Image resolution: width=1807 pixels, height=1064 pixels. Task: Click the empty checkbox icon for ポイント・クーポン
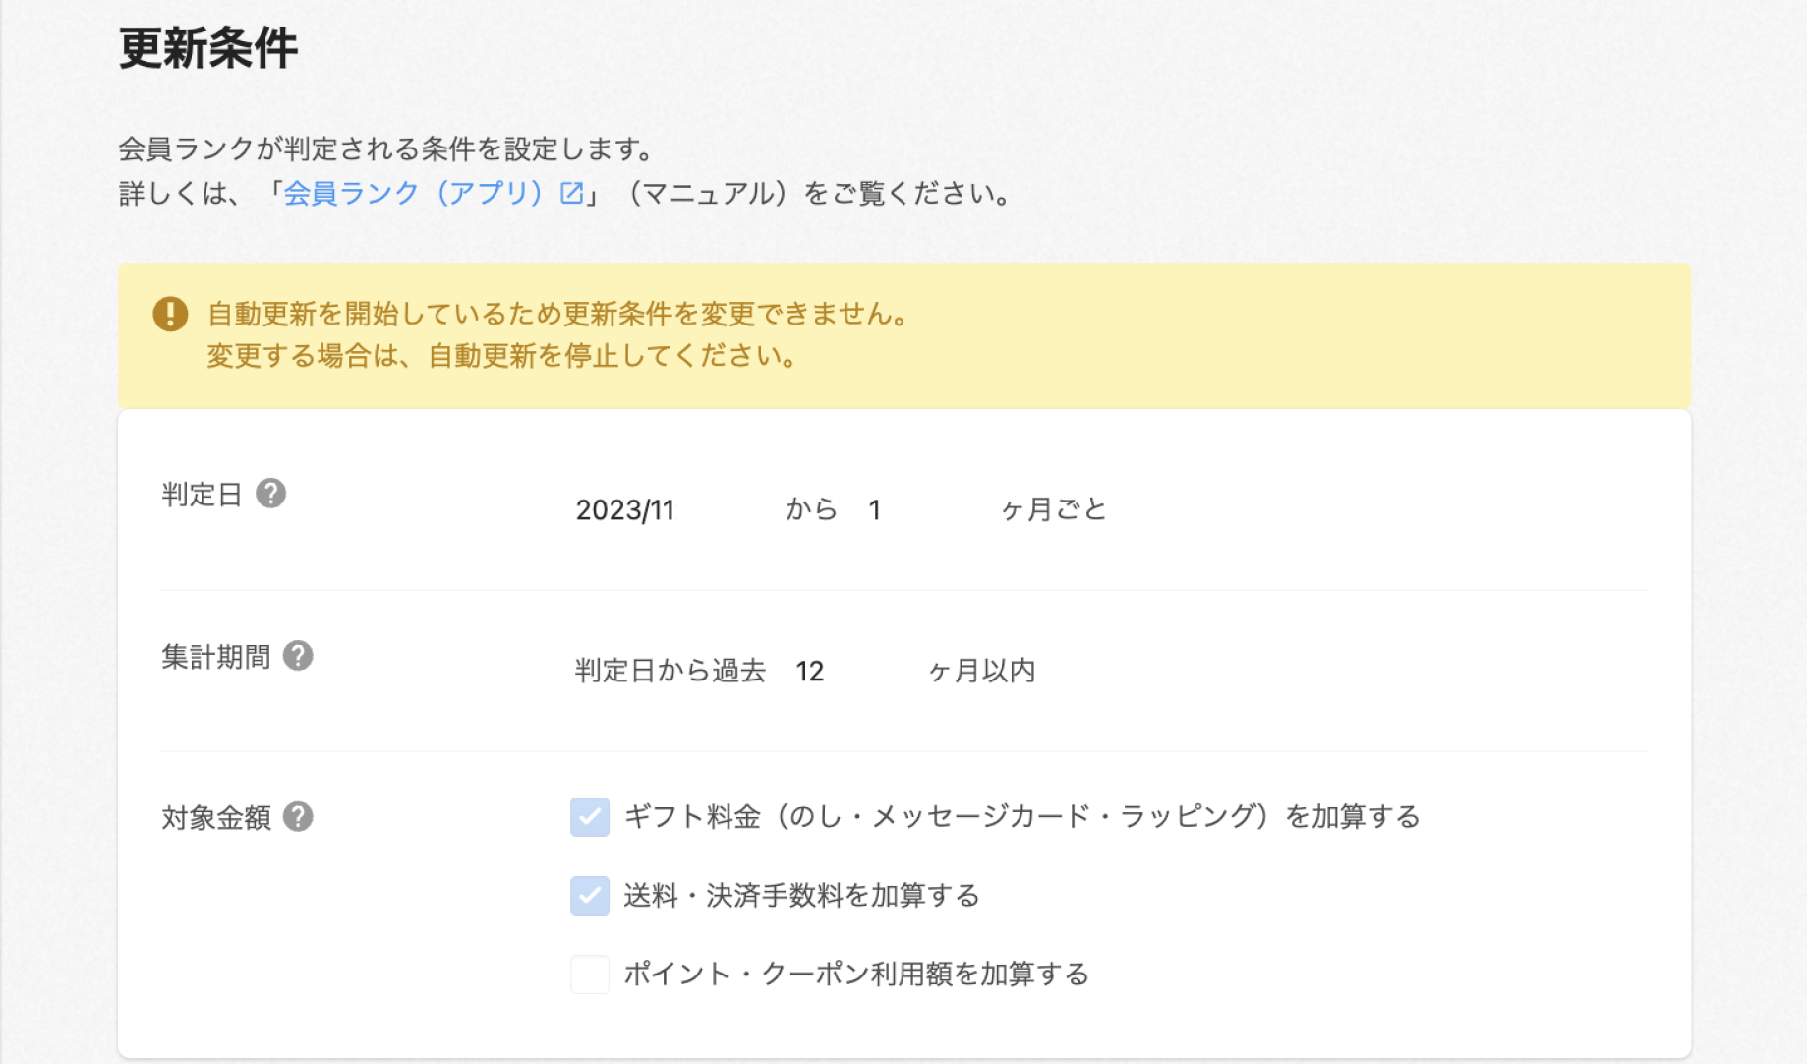[x=589, y=975]
